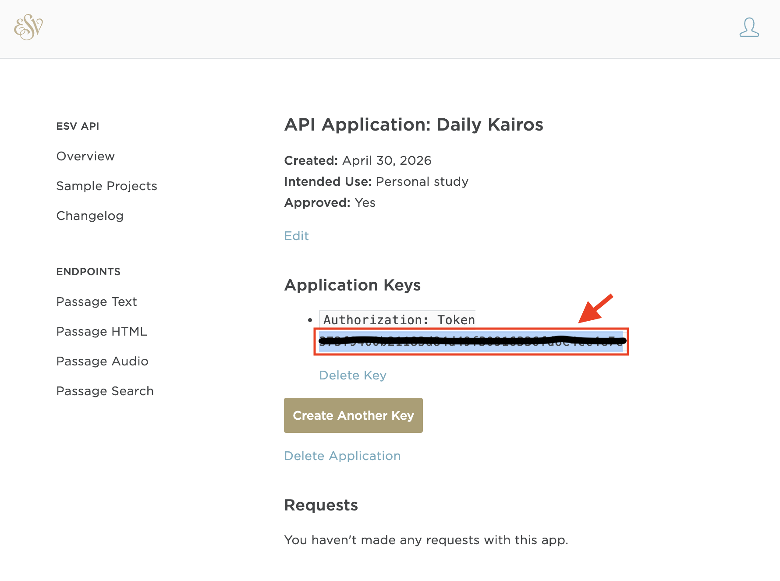Select the highlighted API token text
Image resolution: width=780 pixels, height=581 pixels.
(471, 341)
